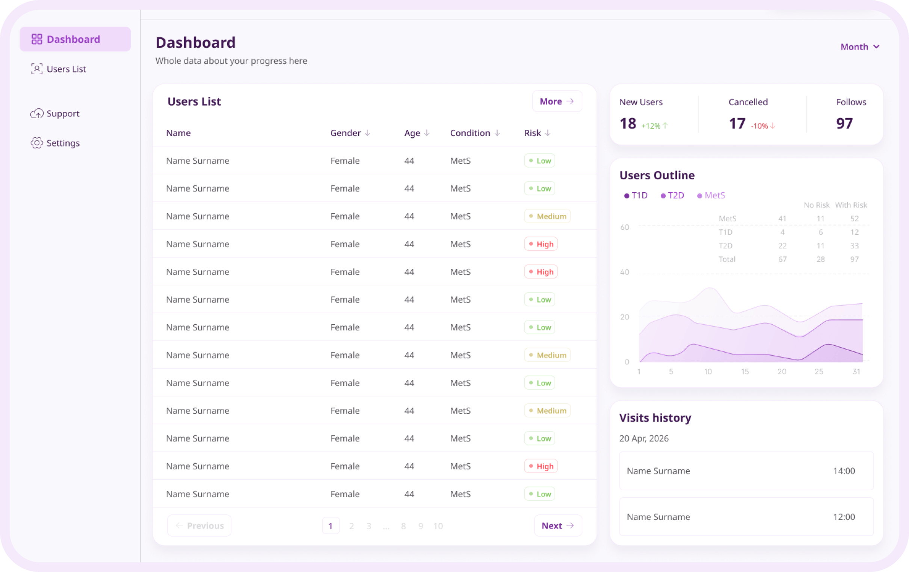Image resolution: width=909 pixels, height=572 pixels.
Task: Toggle T1D series in chart legend
Action: (x=636, y=196)
